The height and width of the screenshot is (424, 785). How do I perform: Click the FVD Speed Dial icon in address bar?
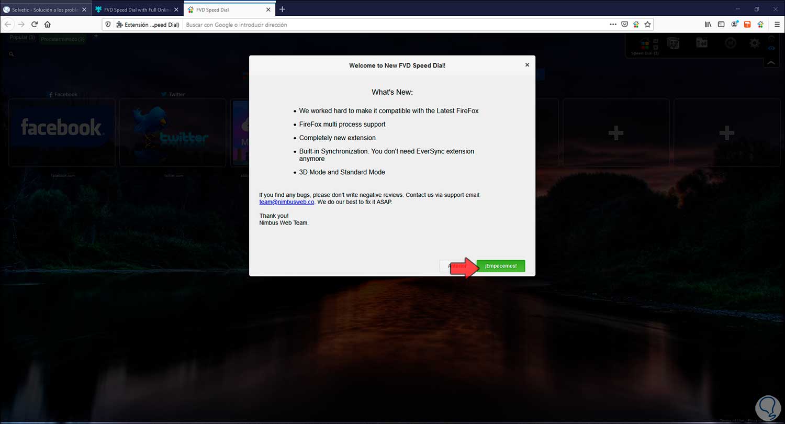(x=636, y=25)
